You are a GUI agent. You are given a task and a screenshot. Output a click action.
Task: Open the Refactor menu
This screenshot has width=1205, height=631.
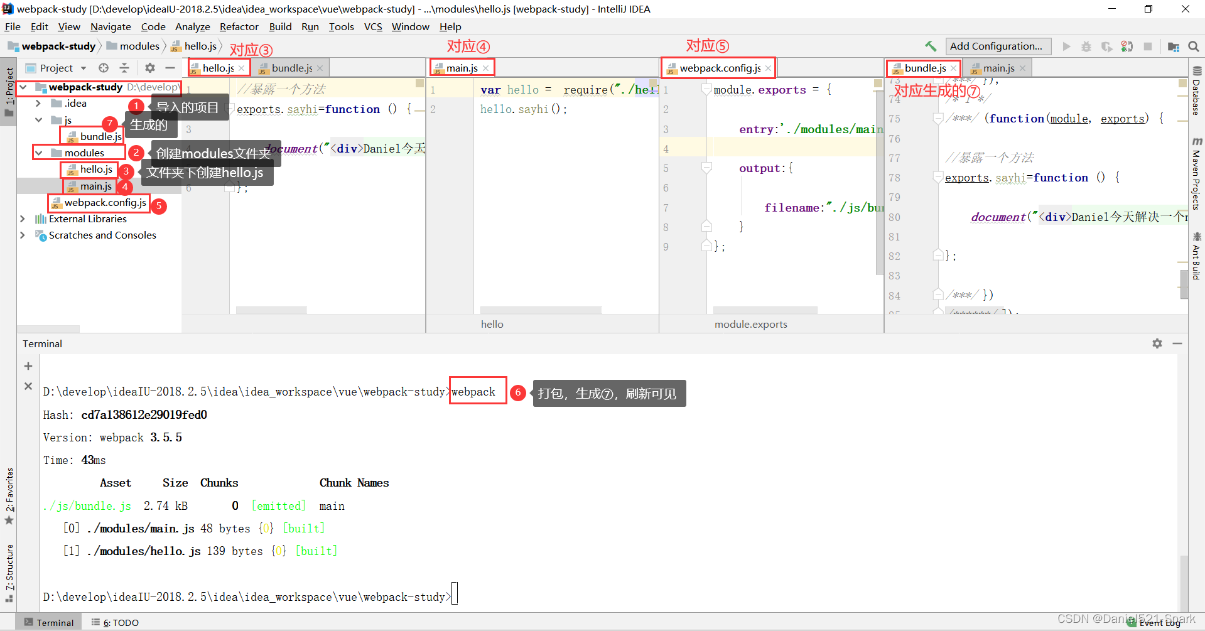click(239, 26)
